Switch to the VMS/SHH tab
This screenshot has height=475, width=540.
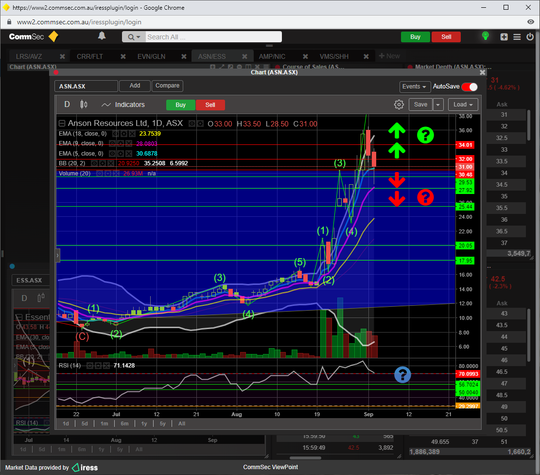pyautogui.click(x=334, y=56)
